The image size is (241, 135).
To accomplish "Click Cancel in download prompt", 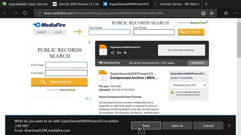I will click(x=208, y=126).
